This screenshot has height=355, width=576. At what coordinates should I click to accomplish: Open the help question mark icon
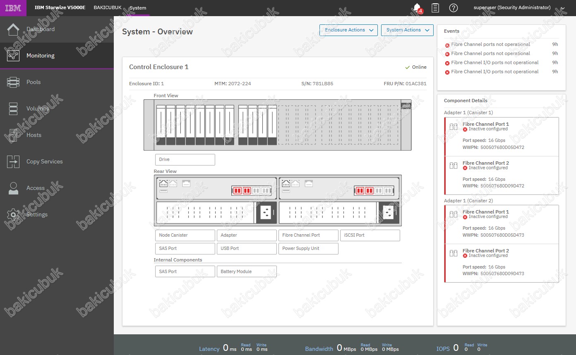454,8
